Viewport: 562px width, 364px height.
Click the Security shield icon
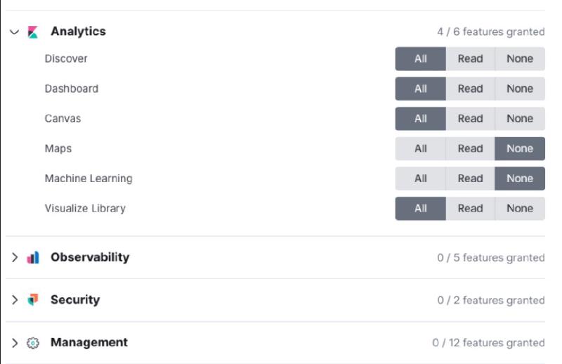tap(32, 300)
